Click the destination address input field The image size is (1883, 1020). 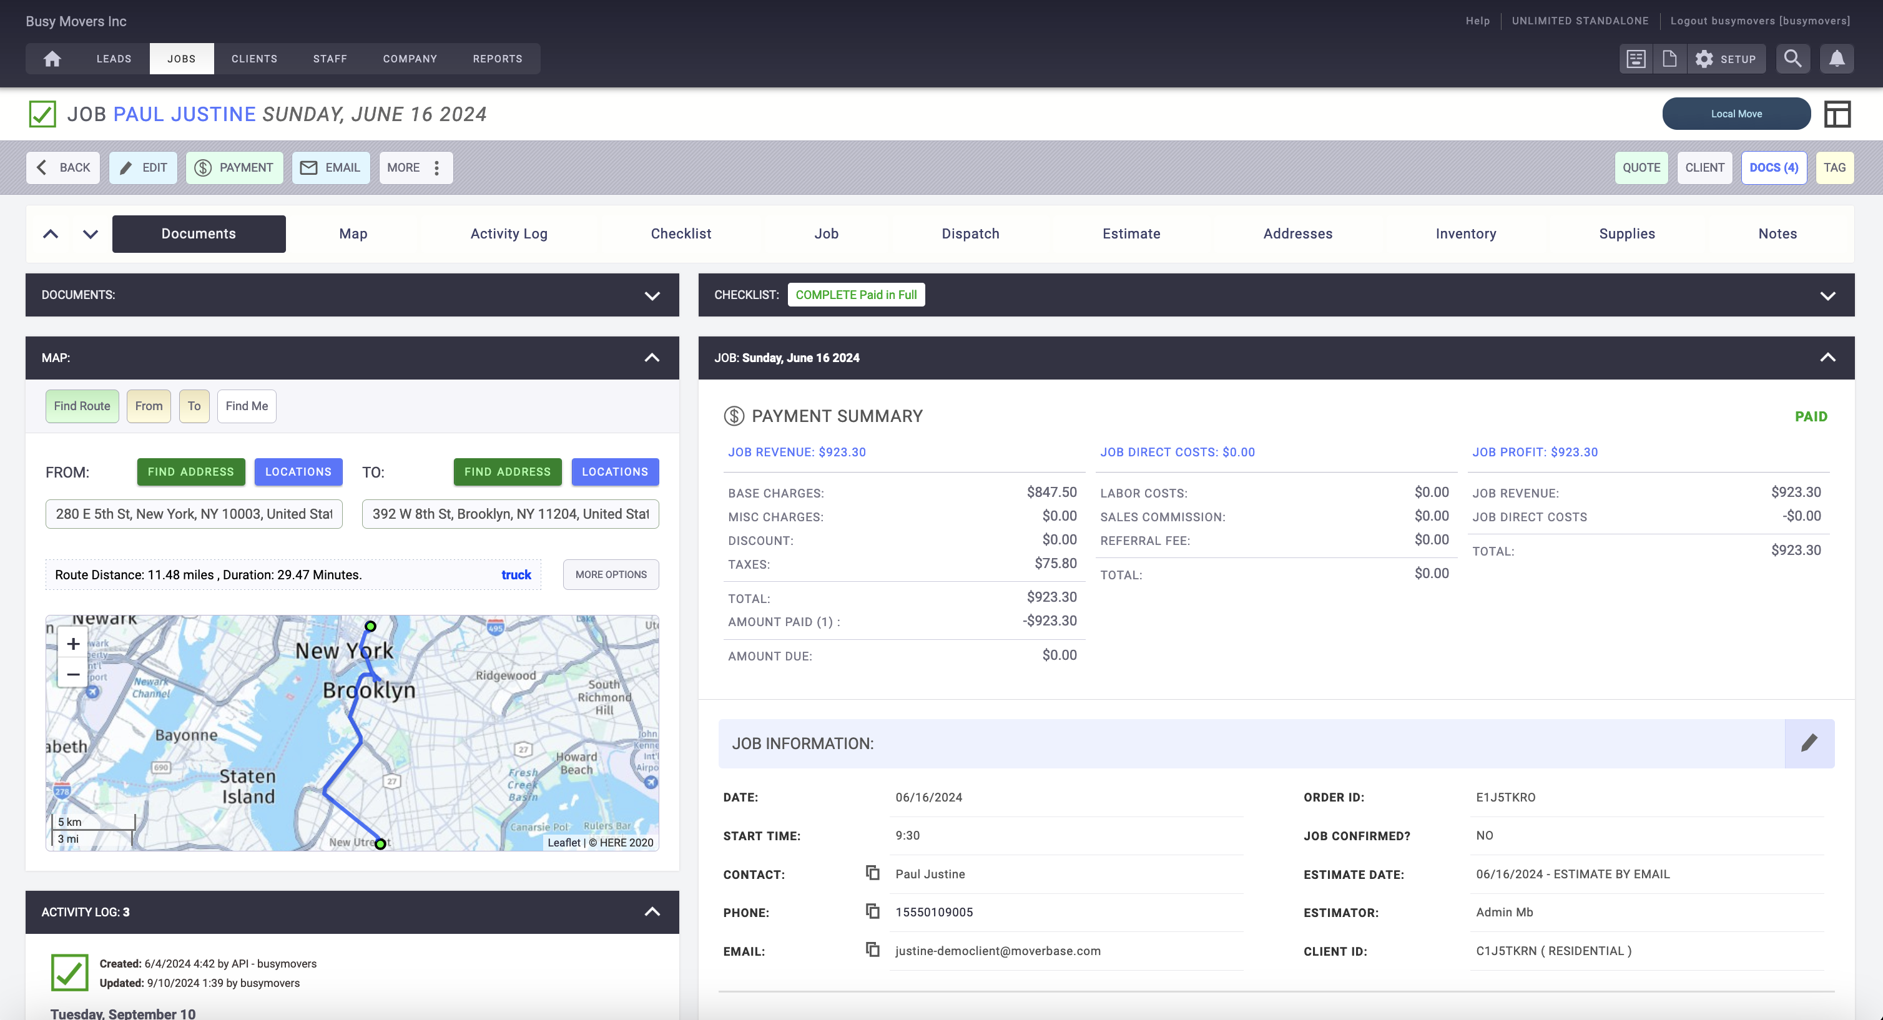[x=509, y=514]
